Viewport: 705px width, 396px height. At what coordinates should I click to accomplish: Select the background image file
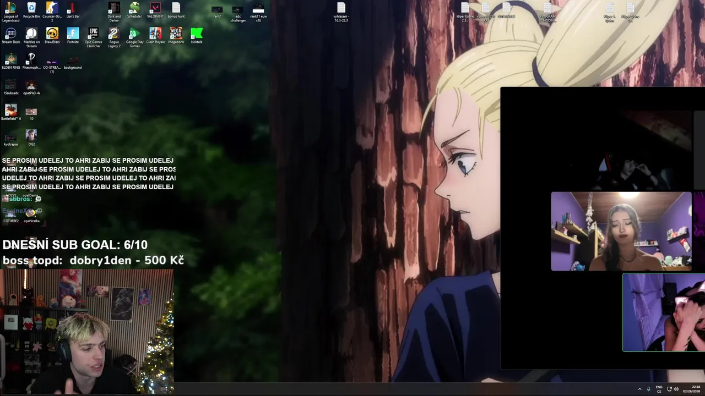[73, 63]
